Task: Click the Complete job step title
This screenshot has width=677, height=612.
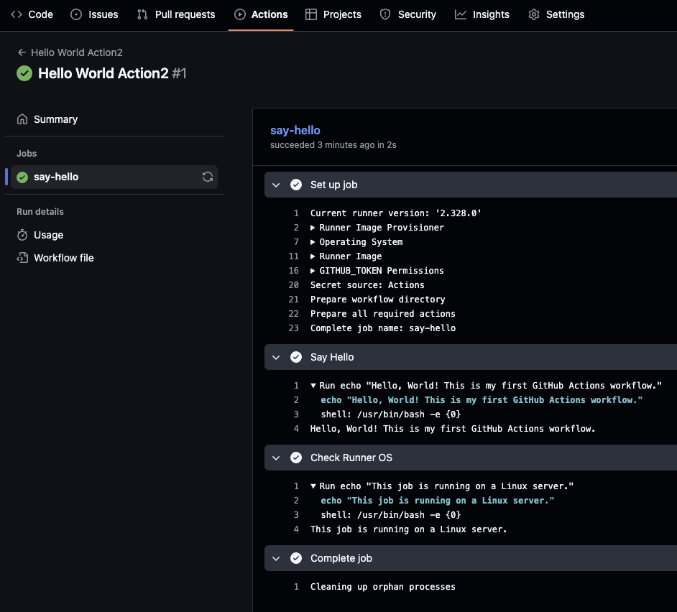Action: pos(341,558)
